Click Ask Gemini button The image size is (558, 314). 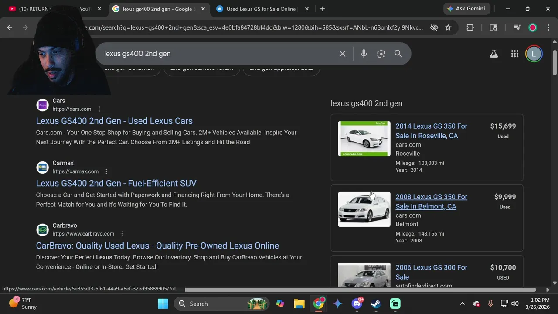466,9
